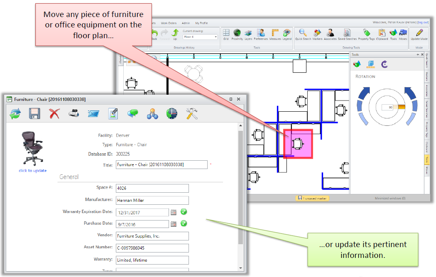The image size is (436, 277).
Task: Switch to the Clipboard side tab
Action: pos(426,147)
